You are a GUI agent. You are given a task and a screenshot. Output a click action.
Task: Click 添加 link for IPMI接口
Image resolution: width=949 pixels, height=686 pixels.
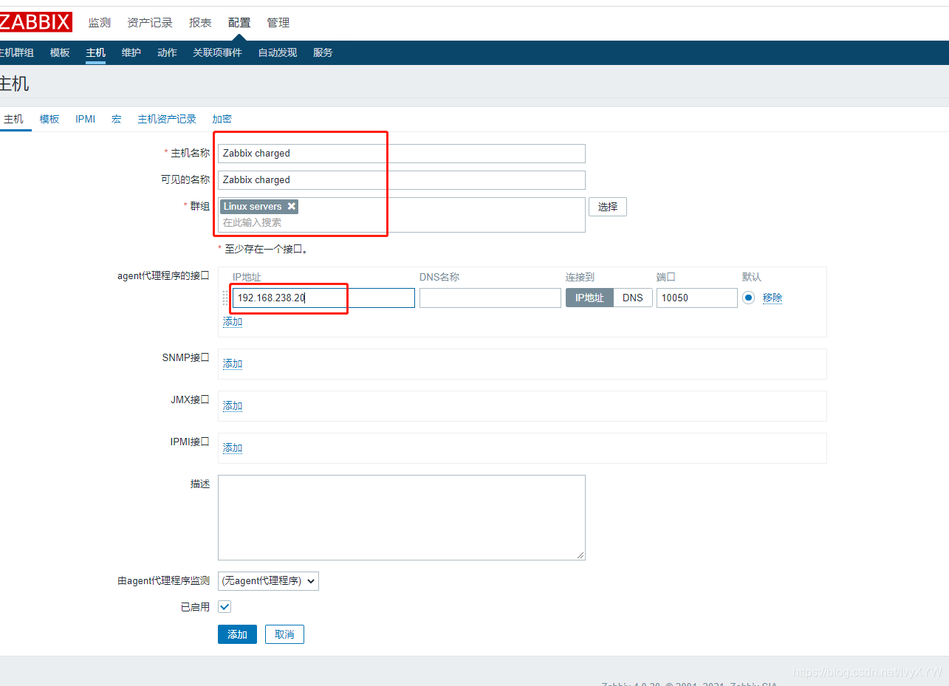[x=233, y=448]
